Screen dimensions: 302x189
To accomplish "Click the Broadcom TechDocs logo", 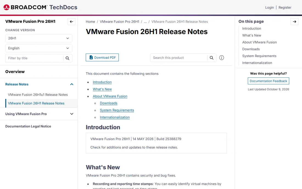I will point(40,7).
